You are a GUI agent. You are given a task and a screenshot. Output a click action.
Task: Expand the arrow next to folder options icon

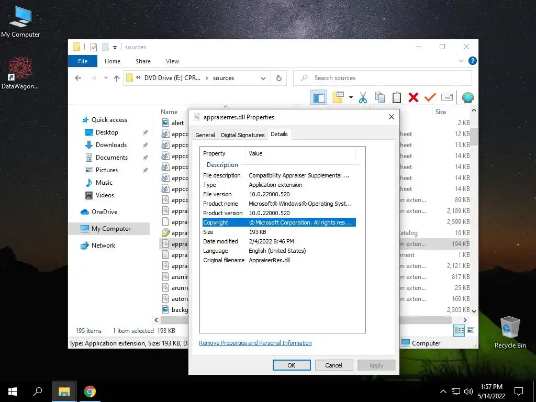(x=351, y=97)
